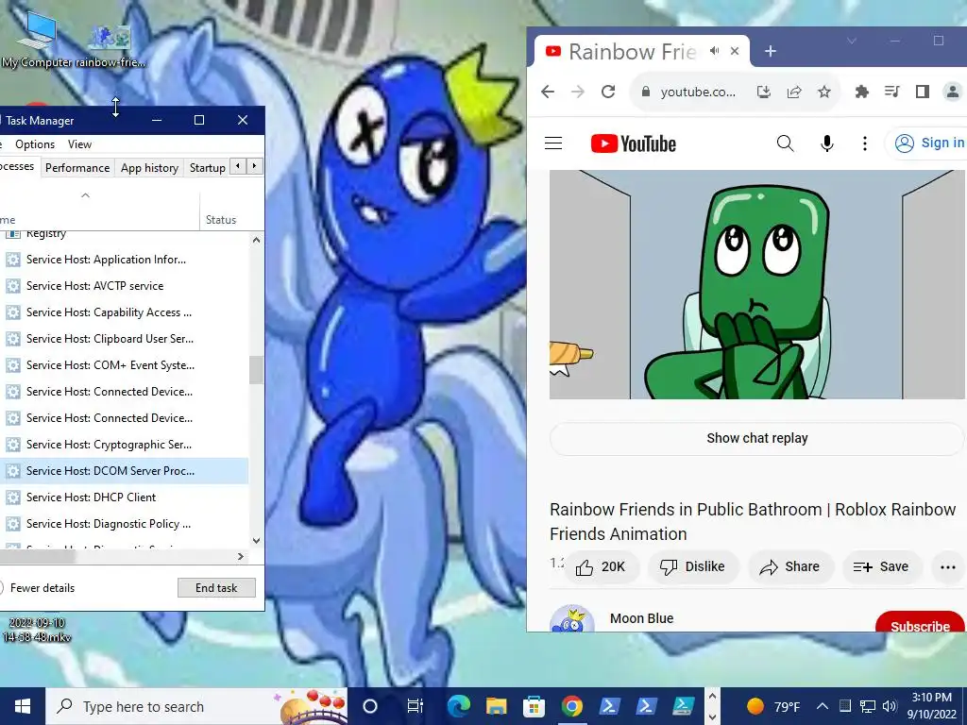Screen dimensions: 967x725
Task: Open Windows Start menu
Action: coord(23,706)
